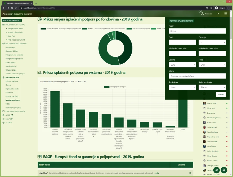
Task: Click Naziv field containing Horvat
Action: tap(197, 31)
